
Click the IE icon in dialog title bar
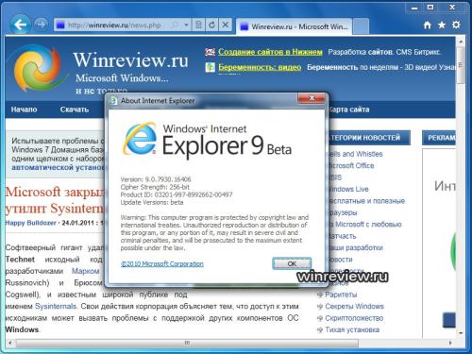point(113,101)
